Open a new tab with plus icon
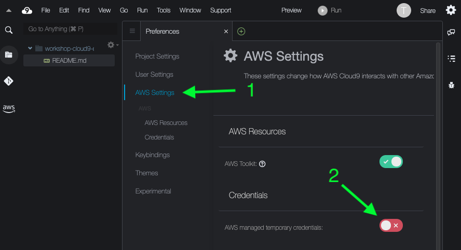Viewport: 461px width, 250px height. click(241, 32)
